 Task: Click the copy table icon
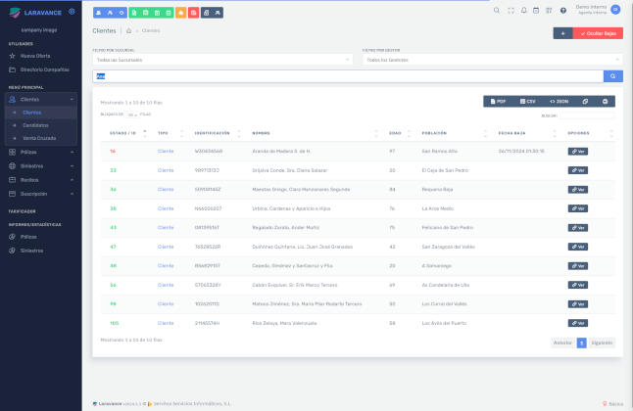pos(584,101)
